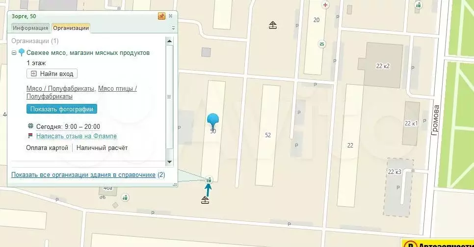Viewport: 474px width, 247px height.
Task: Close the Зорге, 50 popup
Action: coord(170,16)
